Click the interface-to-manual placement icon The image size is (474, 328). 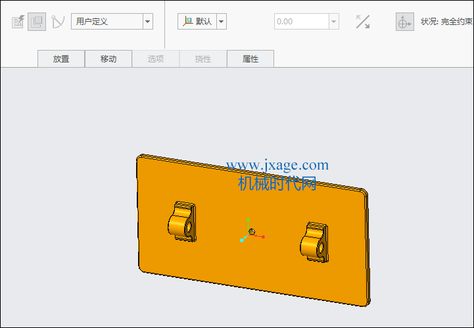pyautogui.click(x=18, y=22)
